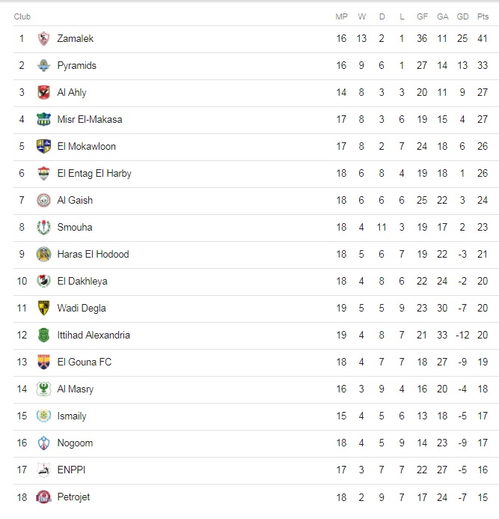Click the Pyramids club logo
Viewport: 499px width, 519px height.
[x=43, y=66]
